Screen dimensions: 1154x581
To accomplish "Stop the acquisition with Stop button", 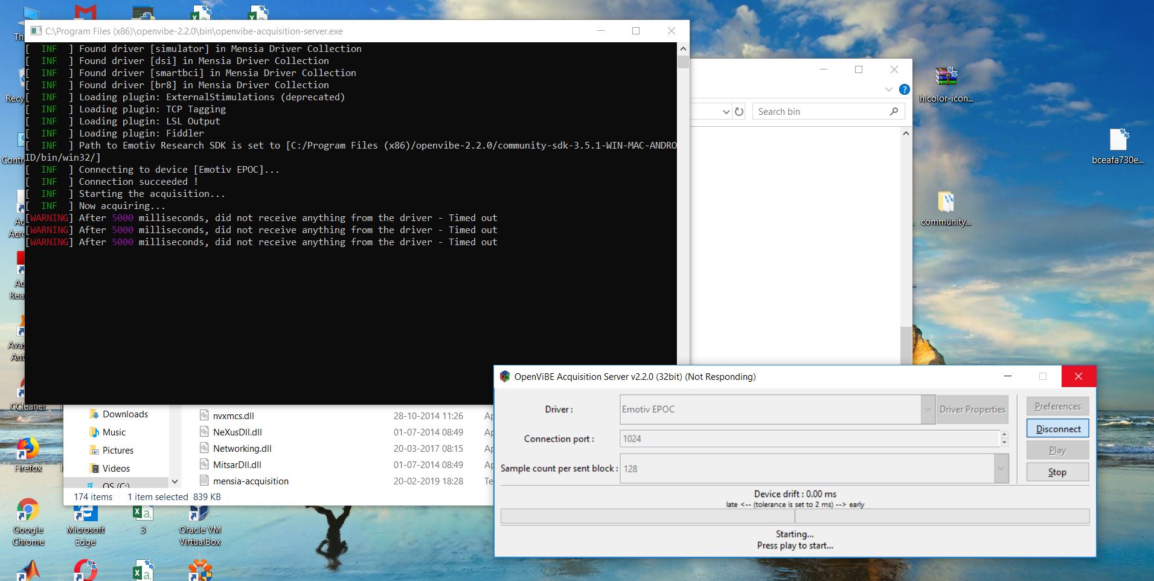I will 1057,472.
